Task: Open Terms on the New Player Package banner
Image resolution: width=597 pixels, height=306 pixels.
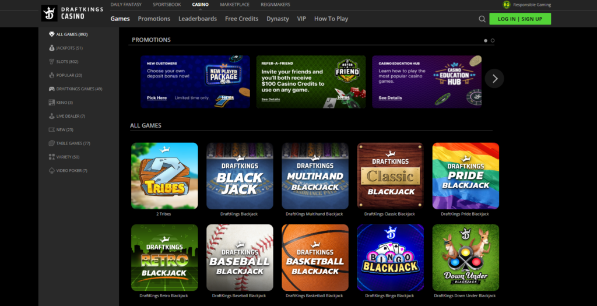Action: tap(227, 97)
